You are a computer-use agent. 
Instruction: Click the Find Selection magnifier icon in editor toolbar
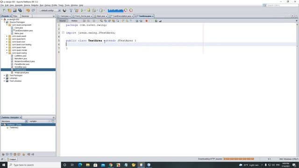101,21
